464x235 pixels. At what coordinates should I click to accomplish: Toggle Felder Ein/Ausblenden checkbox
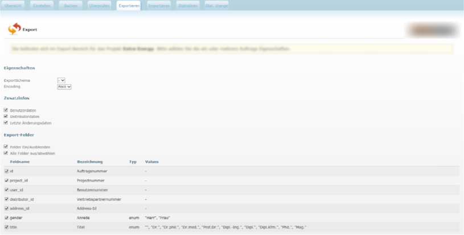[6, 147]
